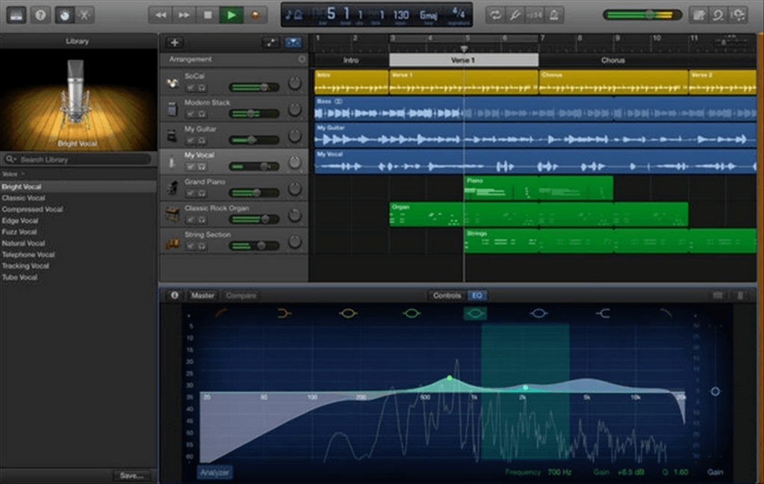The height and width of the screenshot is (484, 764).
Task: Open the Library panel icon at top left
Action: tap(16, 13)
